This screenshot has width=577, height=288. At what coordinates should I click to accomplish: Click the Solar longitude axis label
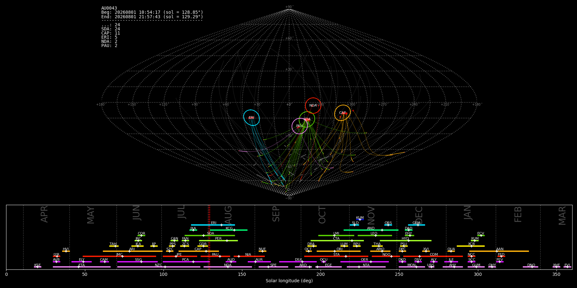pos(289,281)
